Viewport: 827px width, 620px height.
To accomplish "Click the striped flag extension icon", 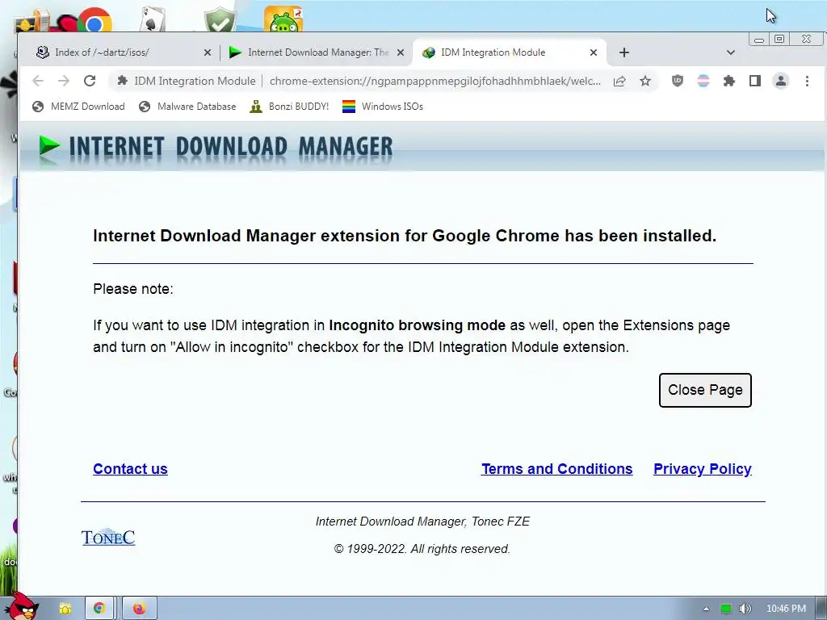I will tap(703, 81).
